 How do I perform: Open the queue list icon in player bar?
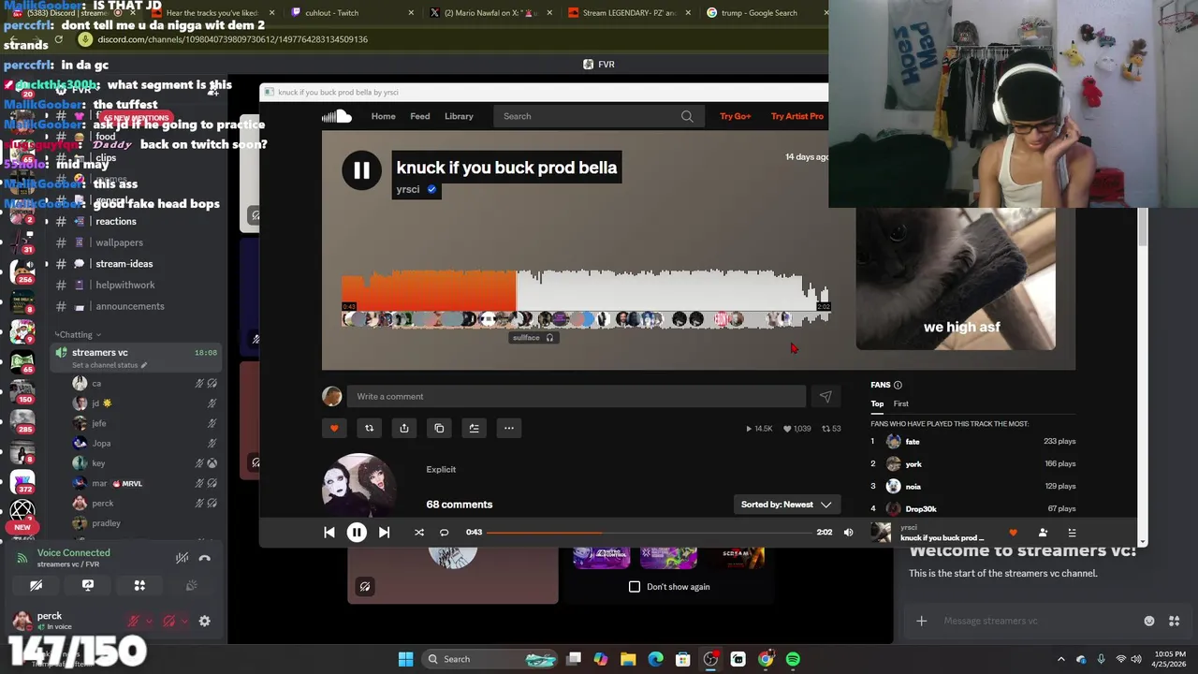point(1073,533)
